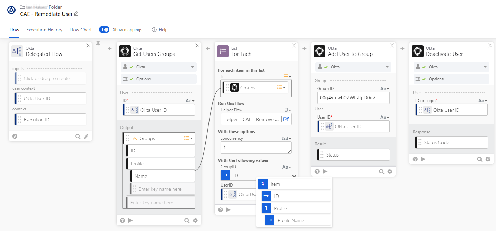Open the Flow Chart tab
The width and height of the screenshot is (496, 231).
(x=81, y=30)
